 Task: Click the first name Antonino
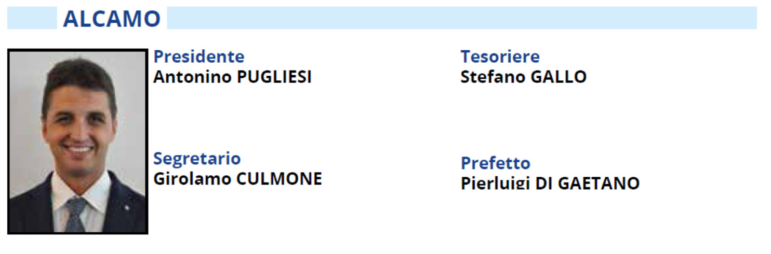(x=193, y=77)
